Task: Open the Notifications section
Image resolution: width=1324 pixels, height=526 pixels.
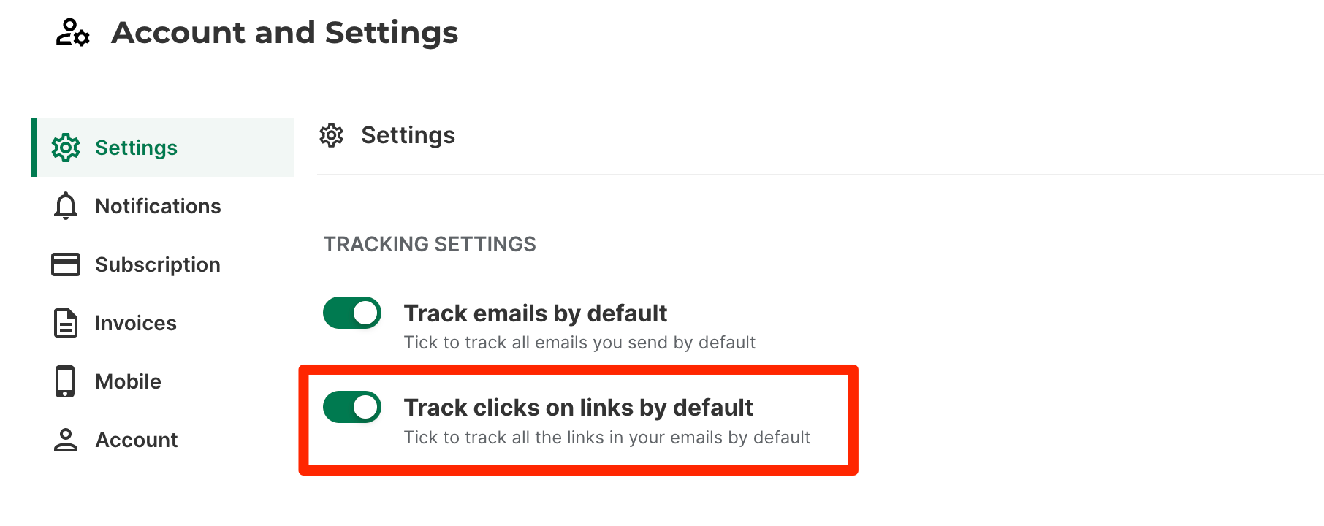Action: (158, 206)
